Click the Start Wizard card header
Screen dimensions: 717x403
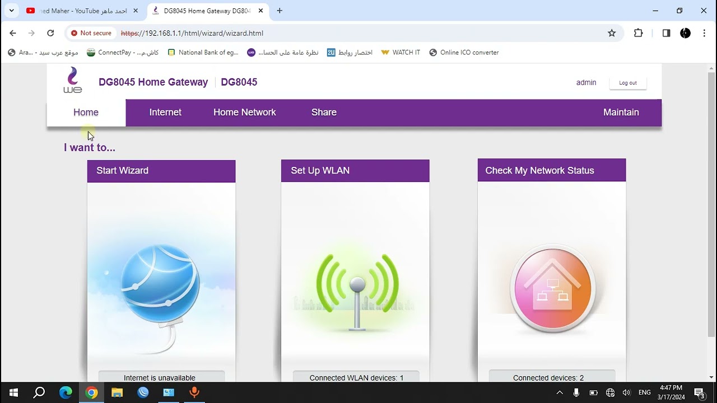[x=161, y=171]
